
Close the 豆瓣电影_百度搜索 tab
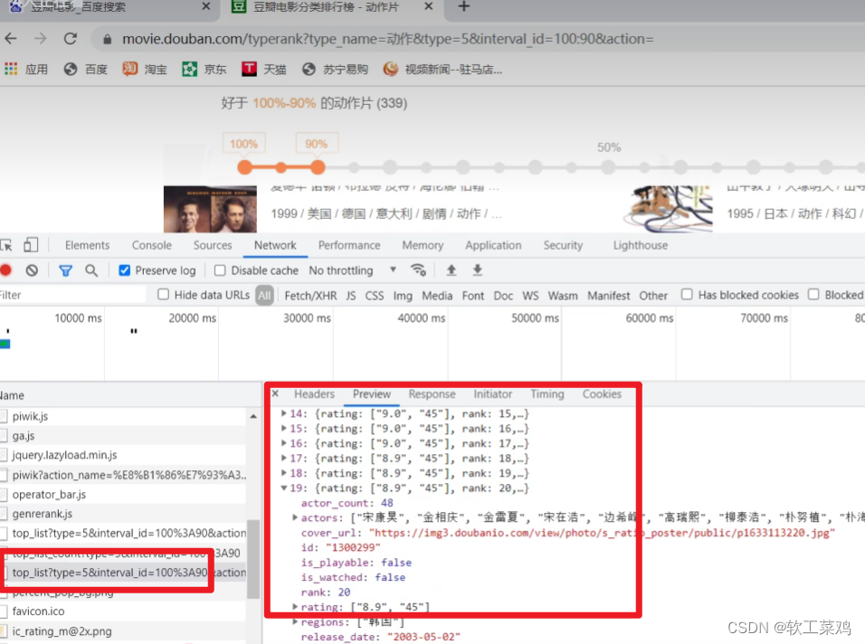coord(206,6)
